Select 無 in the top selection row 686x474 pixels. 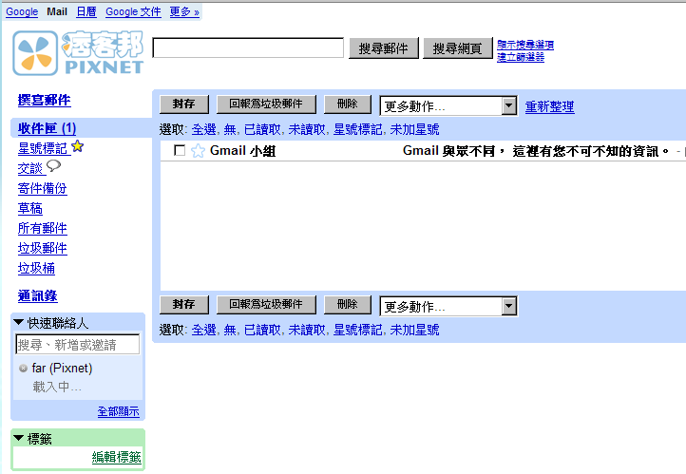[x=230, y=129]
